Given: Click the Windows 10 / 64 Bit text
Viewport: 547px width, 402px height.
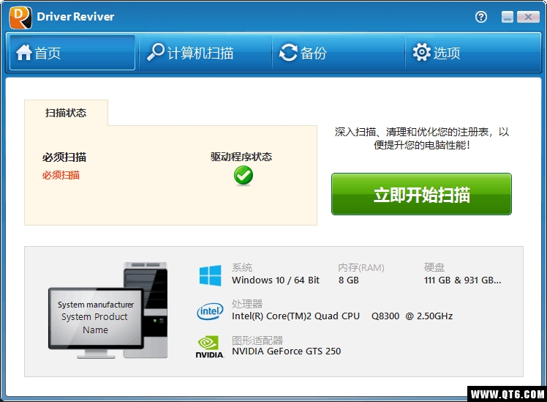Looking at the screenshot, I should point(276,280).
